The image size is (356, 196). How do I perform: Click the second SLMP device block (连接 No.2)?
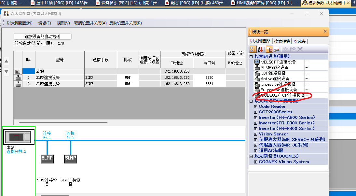point(70,159)
